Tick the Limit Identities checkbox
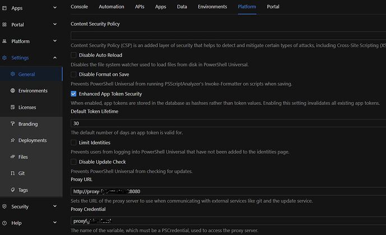 [73, 142]
